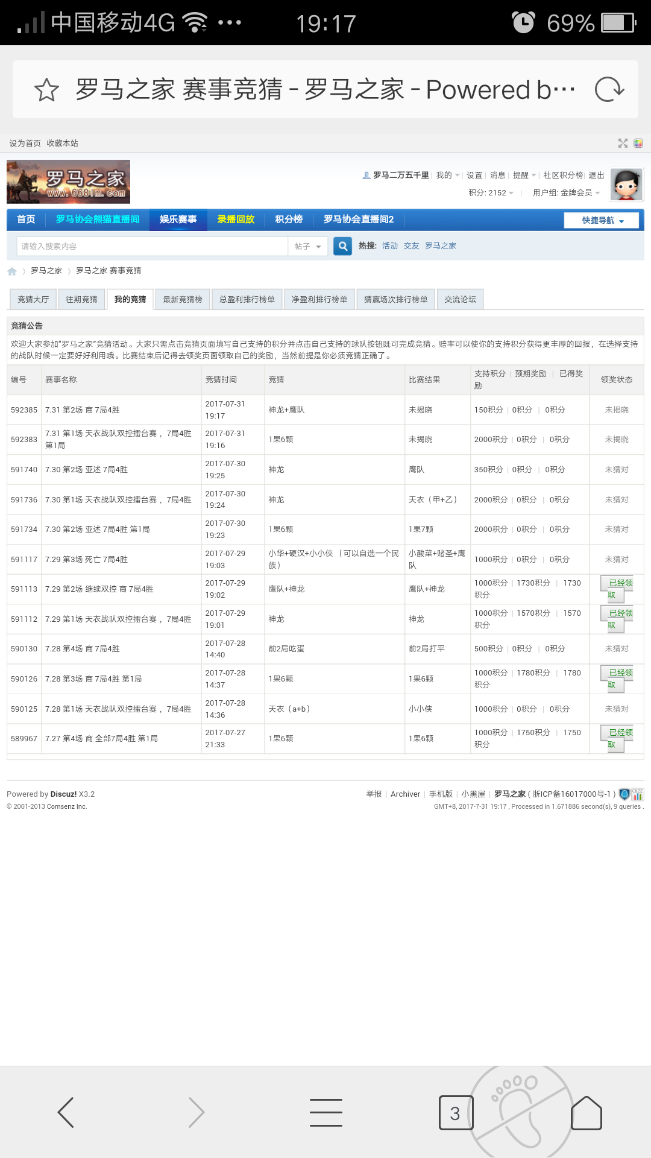Image resolution: width=651 pixels, height=1158 pixels.
Task: Toggle the widescreen layout icon
Action: point(623,143)
